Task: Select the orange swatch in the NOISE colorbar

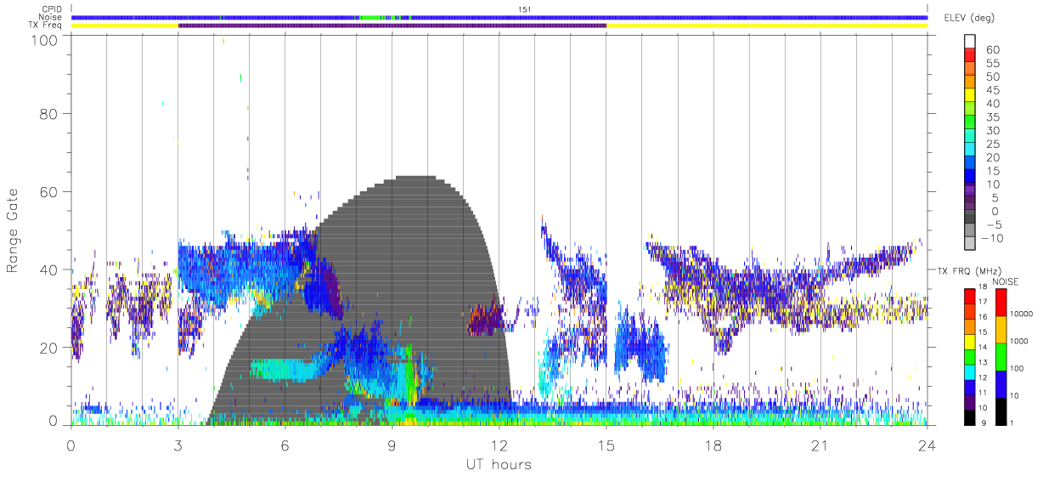Action: point(1001,330)
